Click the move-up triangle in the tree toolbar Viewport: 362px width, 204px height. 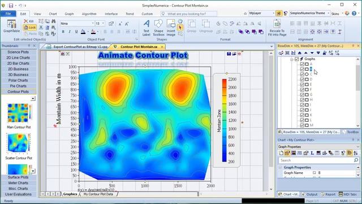(306, 53)
